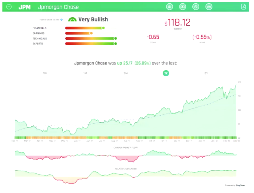The height and width of the screenshot is (193, 254).
Task: Click the Chaikin Money Flow chart
Action: click(126, 156)
